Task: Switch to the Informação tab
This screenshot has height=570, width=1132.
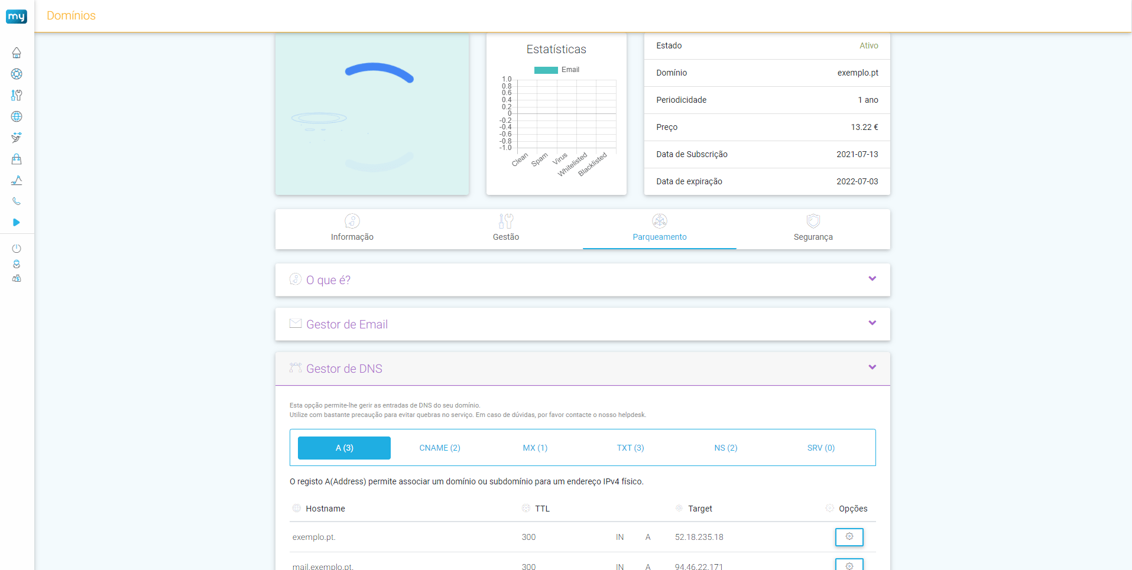Action: click(x=352, y=229)
